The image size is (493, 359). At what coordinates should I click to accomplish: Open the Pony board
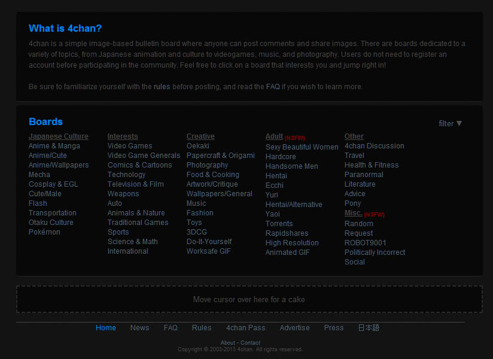pos(352,203)
